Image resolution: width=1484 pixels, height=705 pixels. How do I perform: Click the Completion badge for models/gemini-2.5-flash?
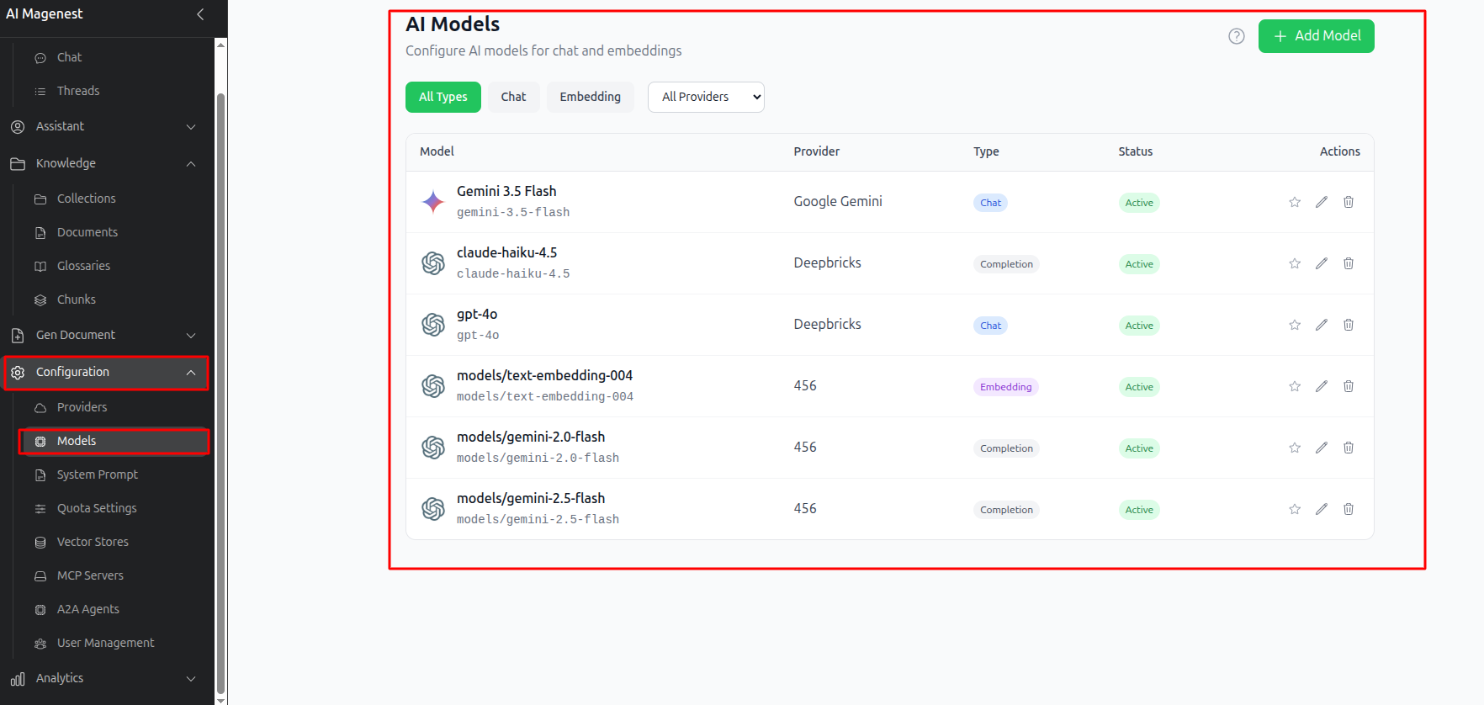point(1006,510)
